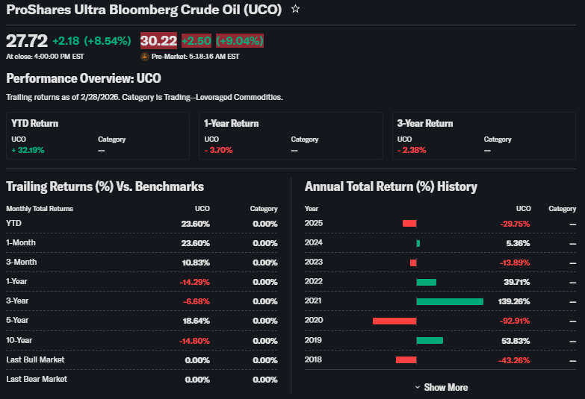Viewport: 585px width, 399px height.
Task: Open the 3-Year Return card
Action: coord(483,136)
